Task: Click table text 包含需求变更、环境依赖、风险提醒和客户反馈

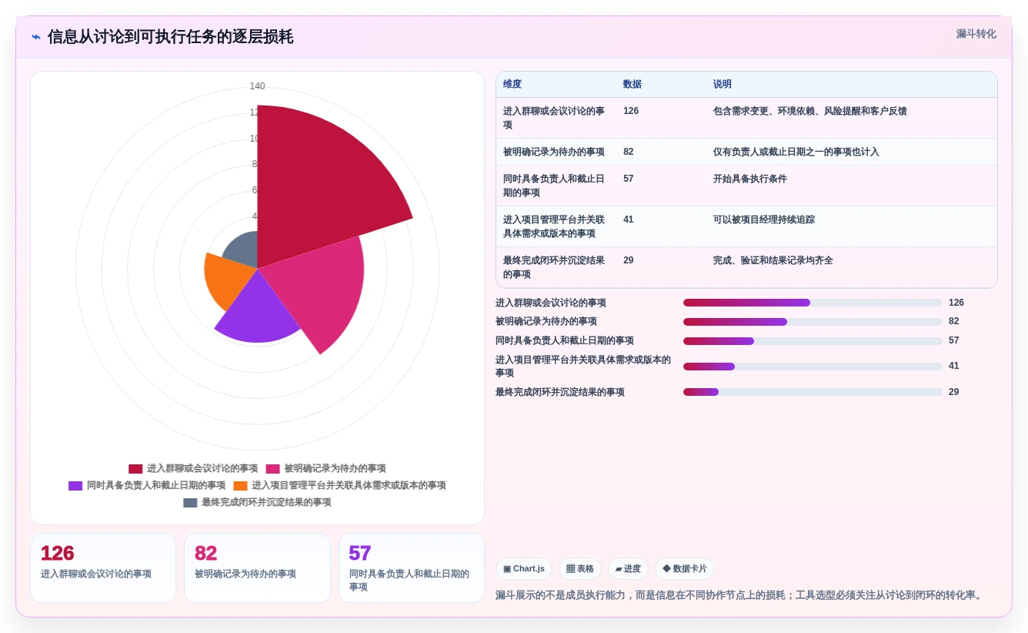Action: tap(810, 111)
